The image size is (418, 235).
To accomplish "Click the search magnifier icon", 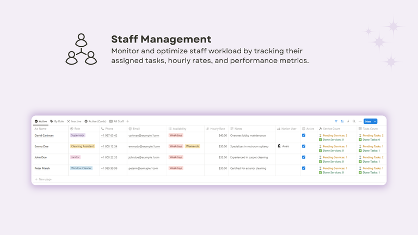I will (354, 121).
